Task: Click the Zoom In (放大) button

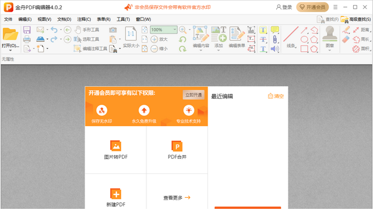Action: coord(159,39)
